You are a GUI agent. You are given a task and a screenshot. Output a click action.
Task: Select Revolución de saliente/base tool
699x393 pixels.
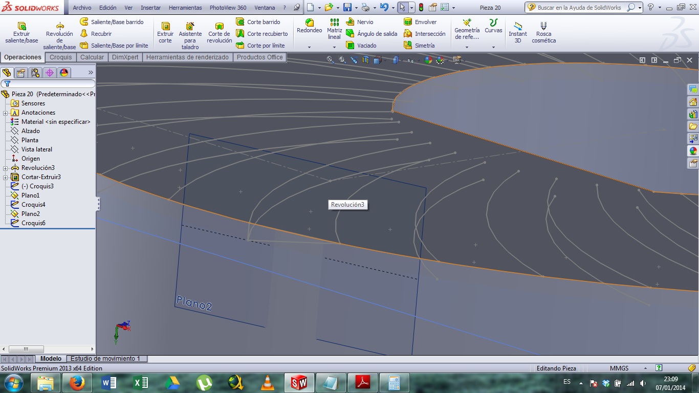pyautogui.click(x=59, y=36)
